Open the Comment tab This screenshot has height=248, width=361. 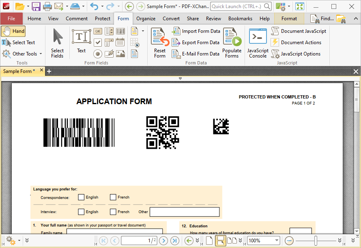[77, 19]
